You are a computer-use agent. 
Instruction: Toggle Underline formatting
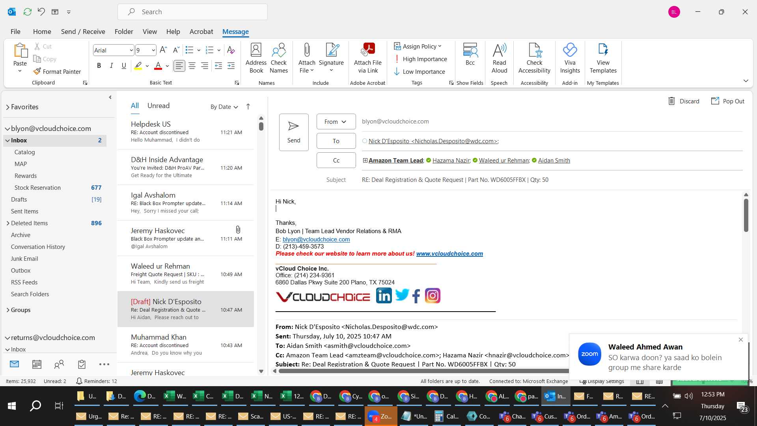[124, 66]
